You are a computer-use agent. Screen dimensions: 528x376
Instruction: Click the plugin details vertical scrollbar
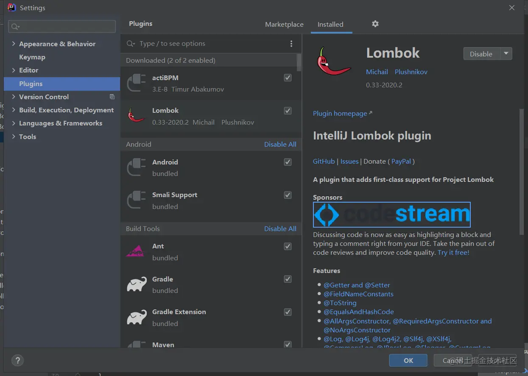(522, 172)
